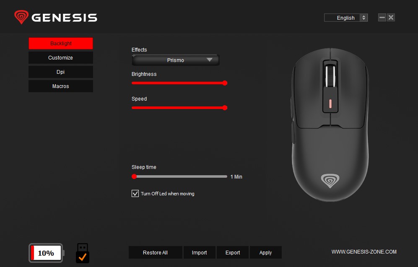418x267 pixels.
Task: Click the Apply button
Action: tap(265, 253)
